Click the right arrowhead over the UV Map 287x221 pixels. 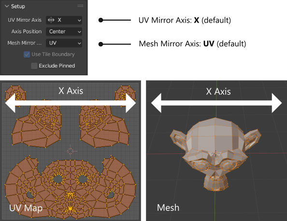point(130,103)
